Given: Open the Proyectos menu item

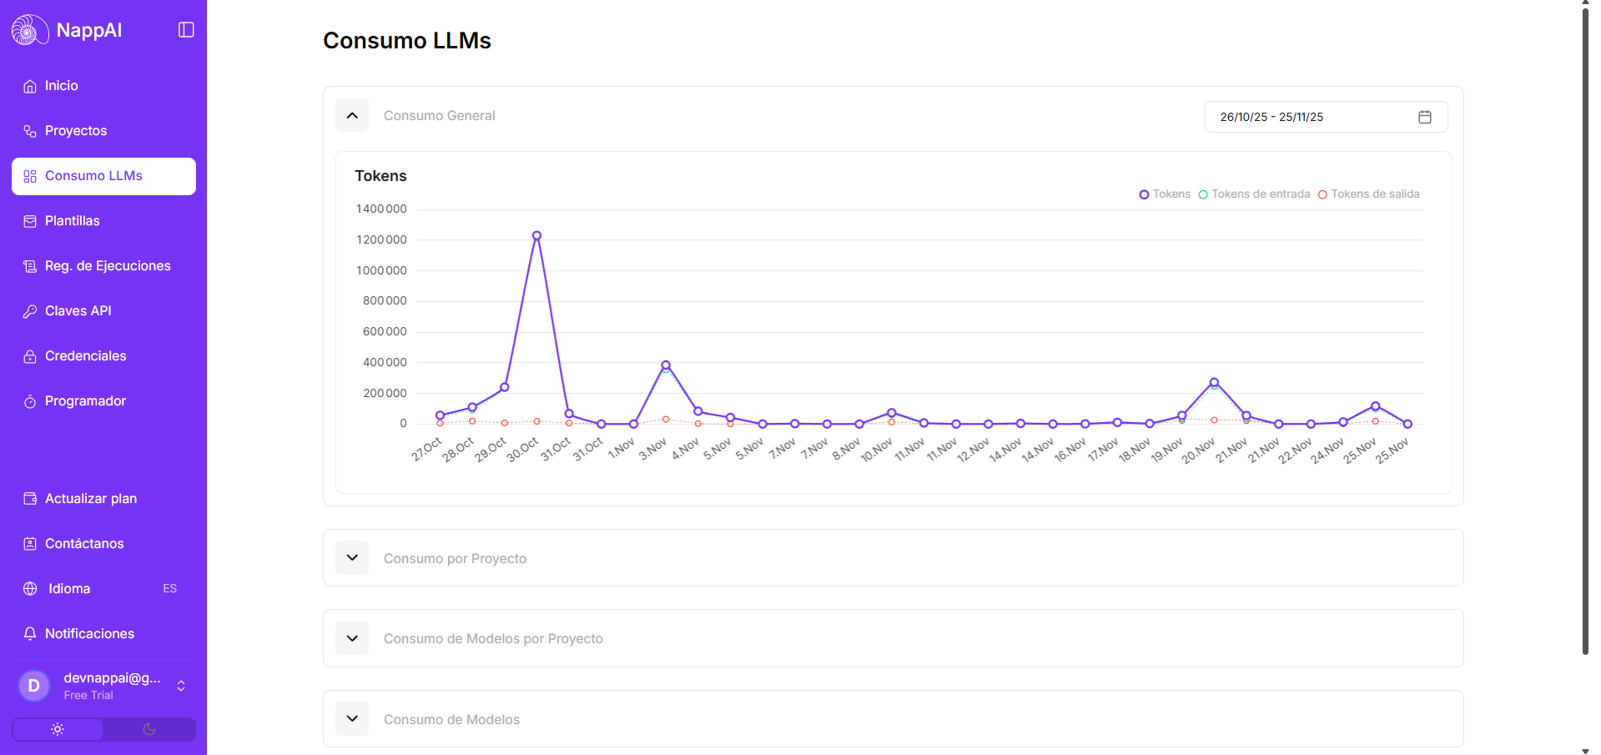Looking at the screenshot, I should [x=76, y=131].
